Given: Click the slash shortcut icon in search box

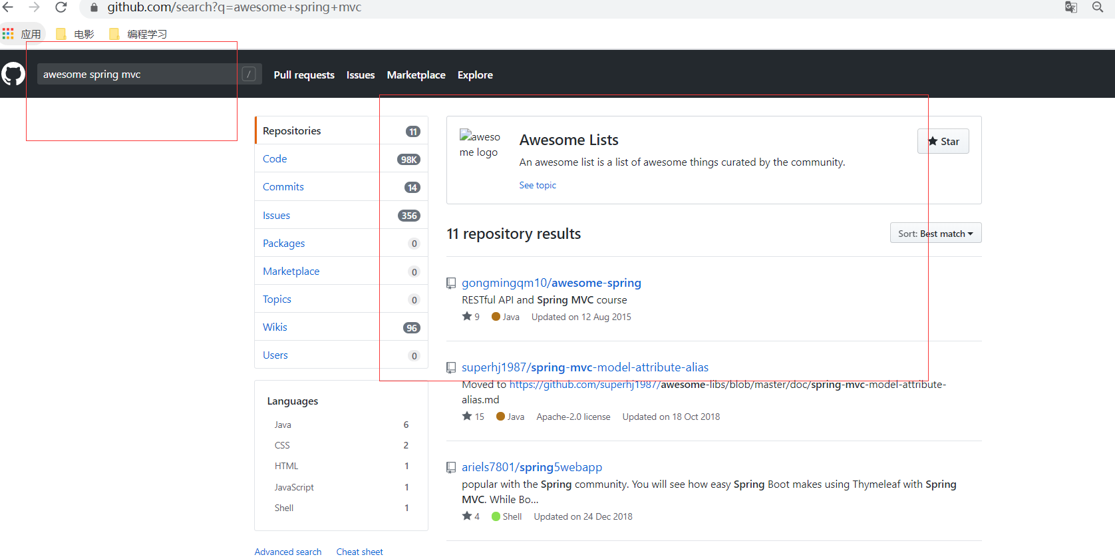Looking at the screenshot, I should pos(249,74).
